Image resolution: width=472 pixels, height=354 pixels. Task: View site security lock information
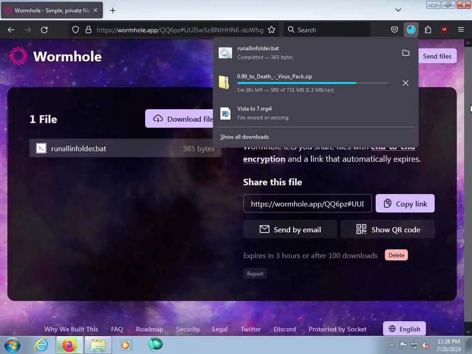[88, 30]
